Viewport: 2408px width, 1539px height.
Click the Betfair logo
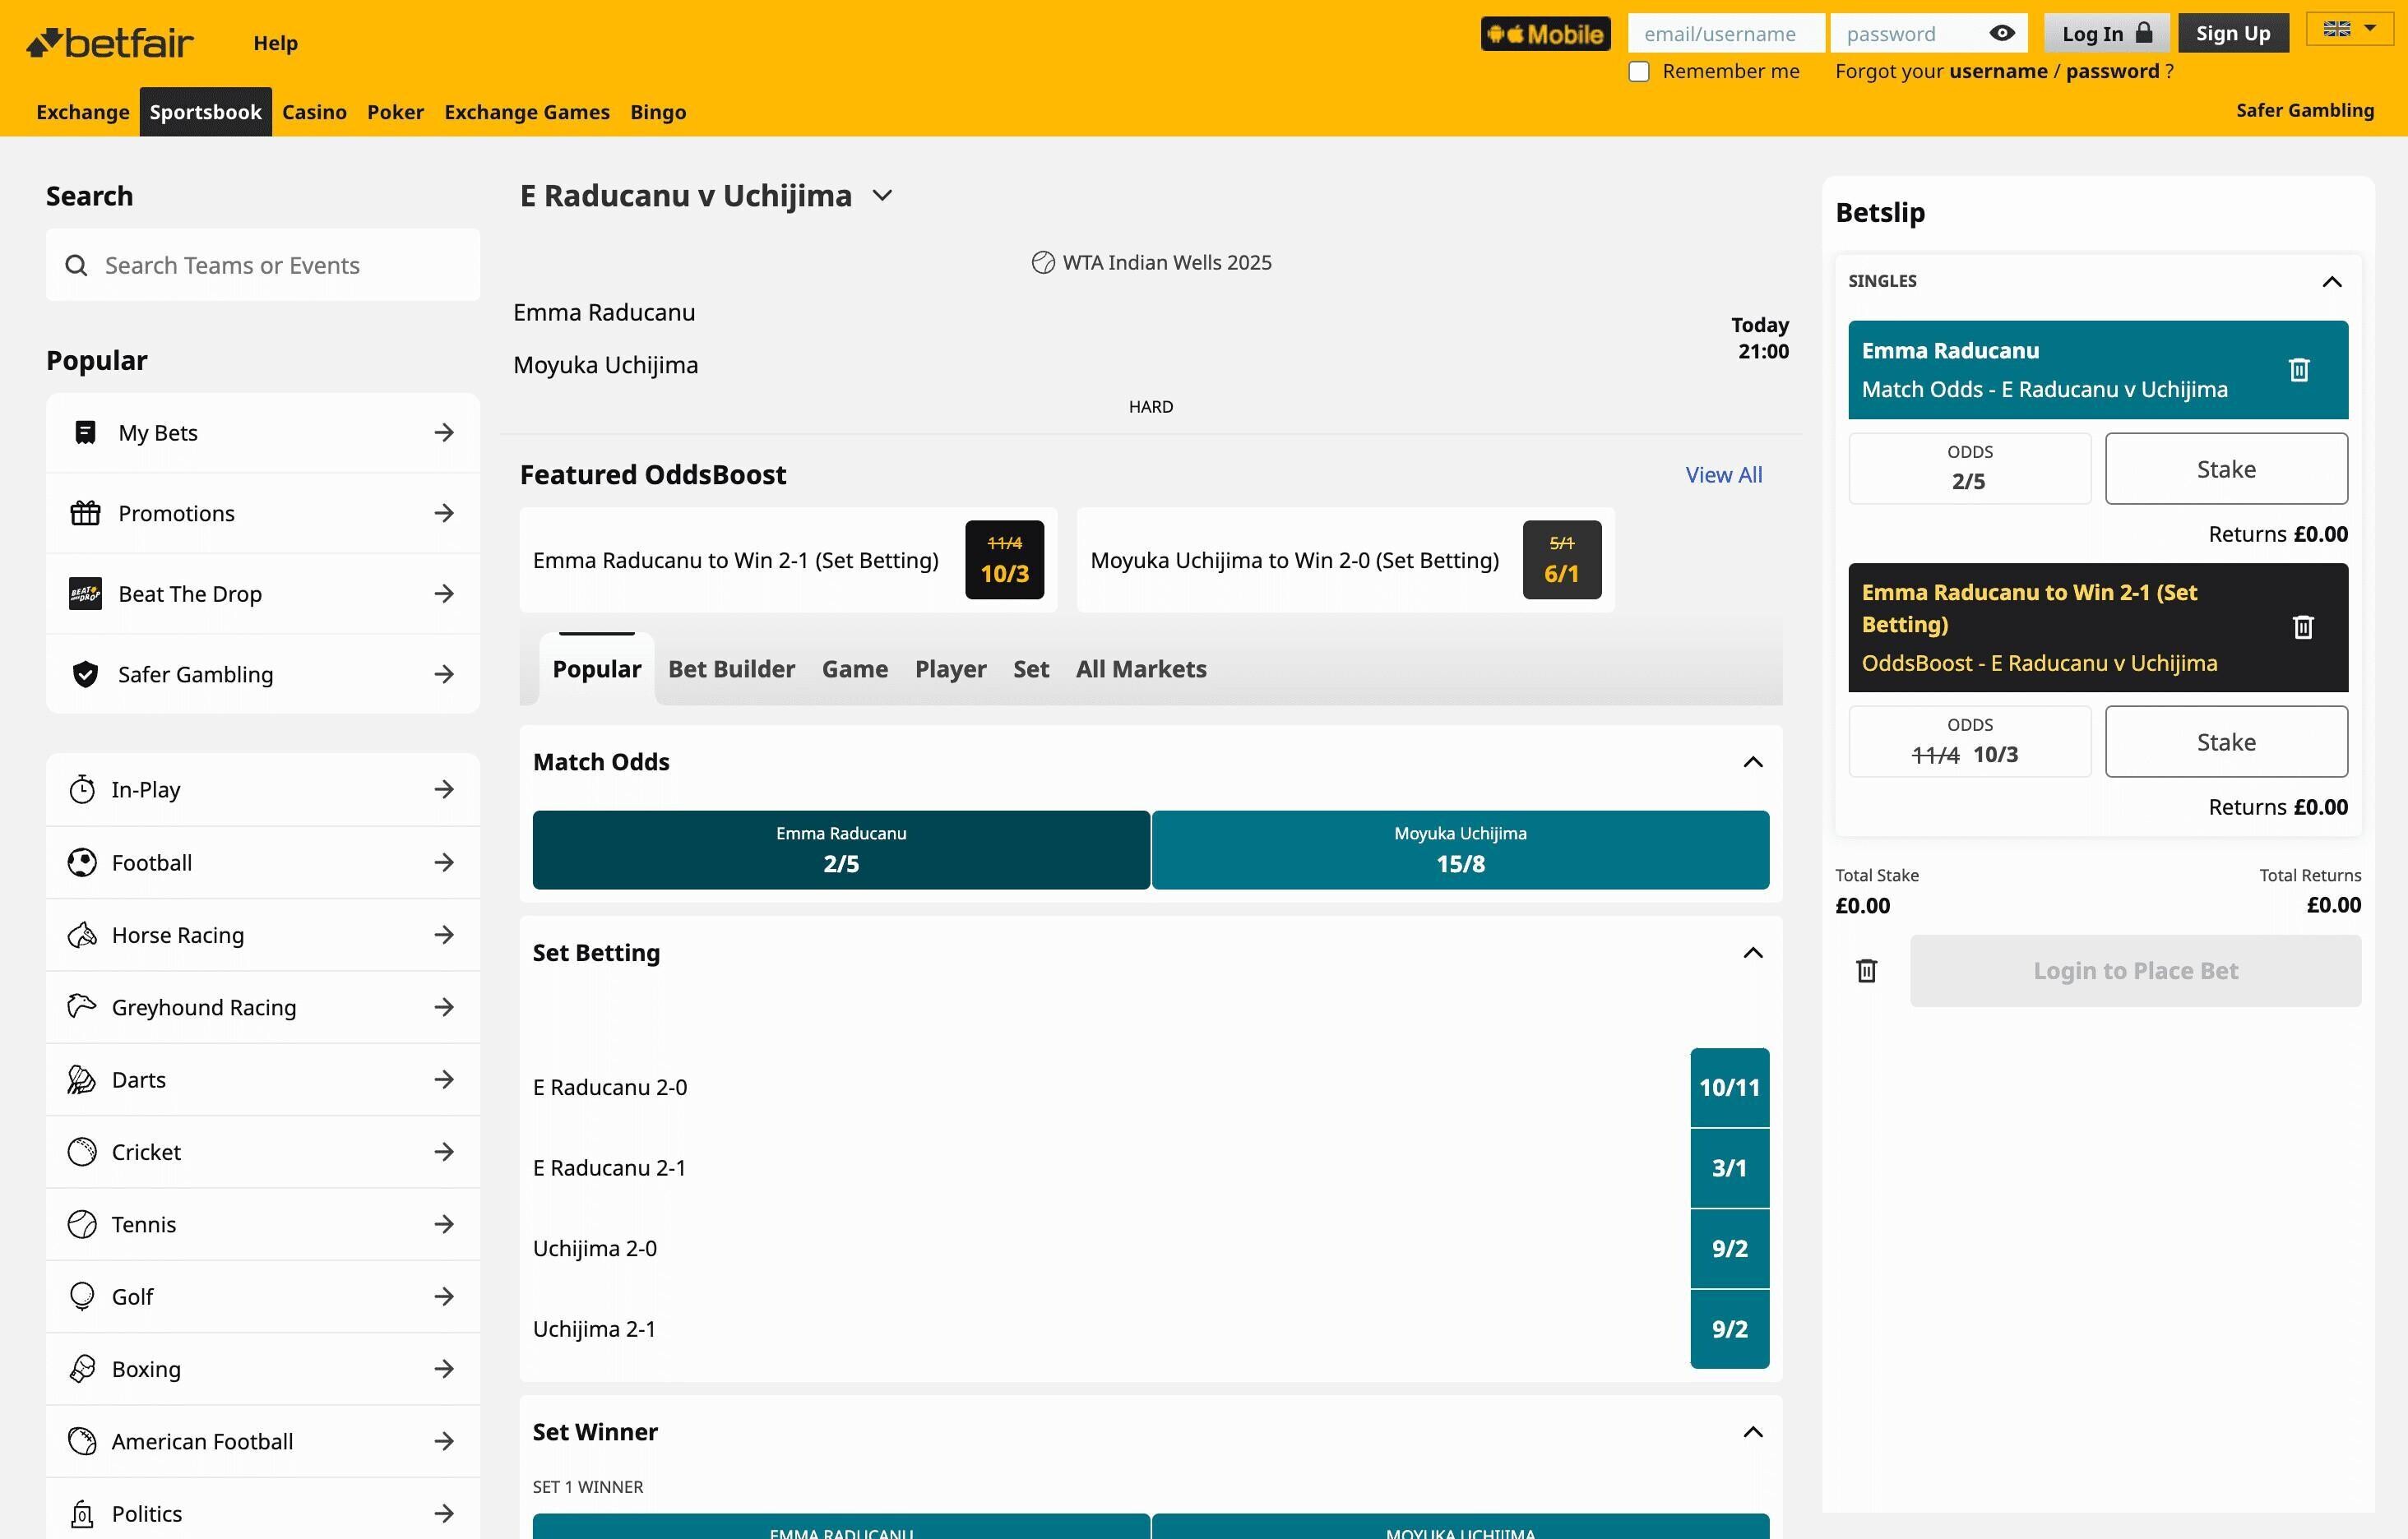(x=110, y=43)
